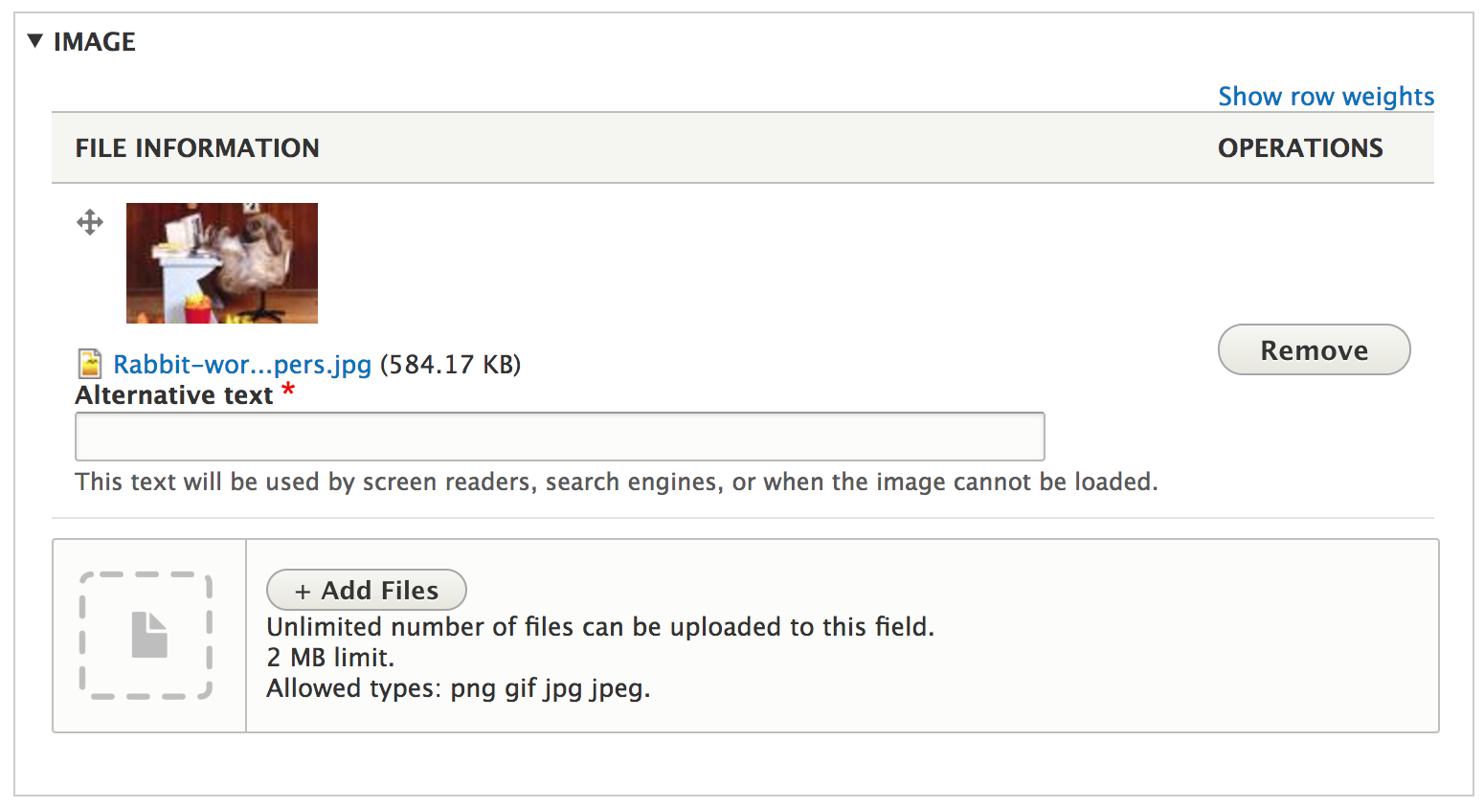Click the 2 MB limit text
The width and height of the screenshot is (1484, 808).
pyautogui.click(x=330, y=658)
